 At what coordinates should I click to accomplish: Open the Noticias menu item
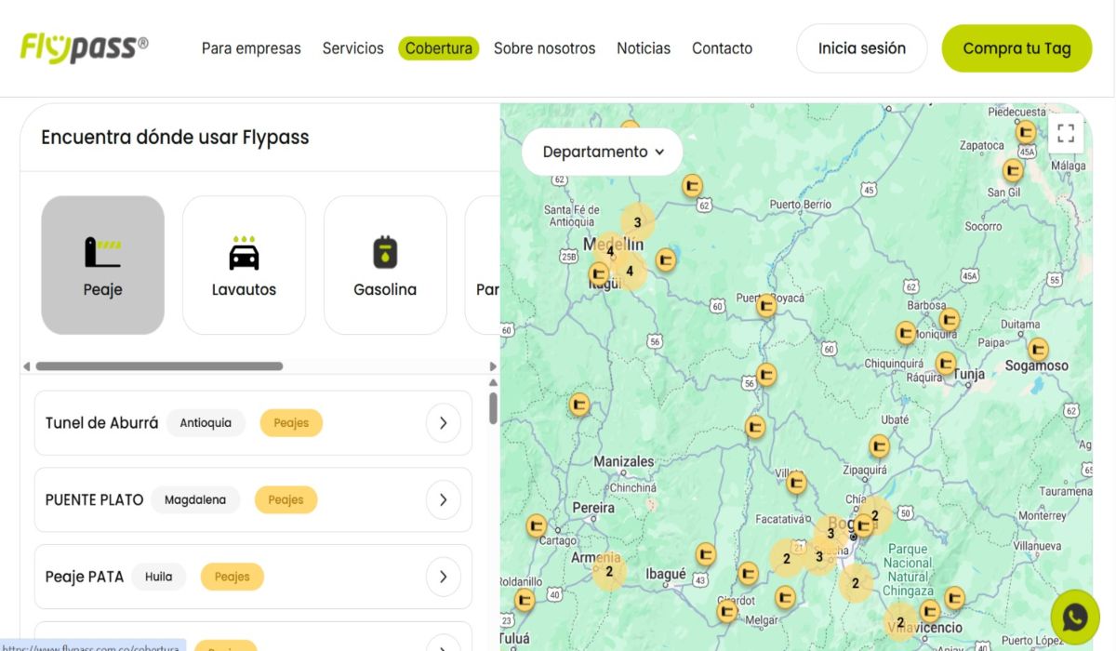coord(644,47)
